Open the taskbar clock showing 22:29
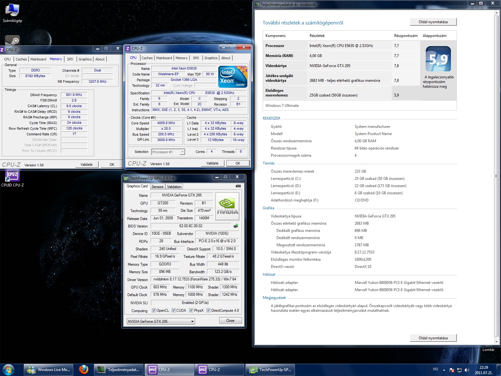501x376 pixels. point(483,370)
